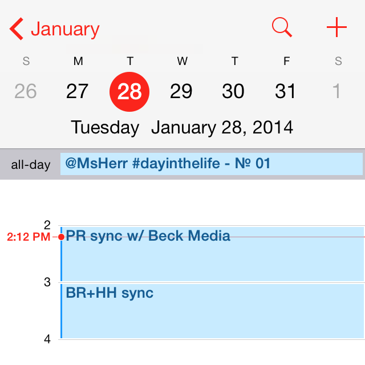The image size is (365, 365).
Task: Tap the all-day label
Action: 30,165
